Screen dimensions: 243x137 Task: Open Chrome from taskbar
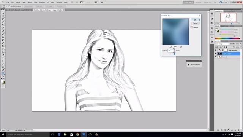coord(77,134)
